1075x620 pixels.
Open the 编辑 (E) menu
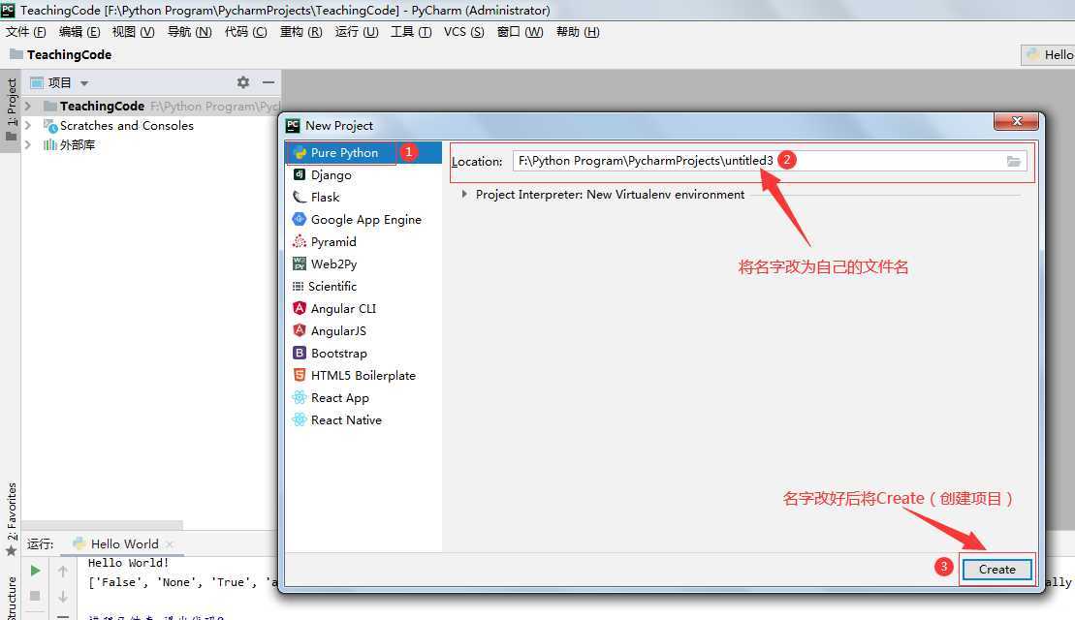[x=79, y=32]
